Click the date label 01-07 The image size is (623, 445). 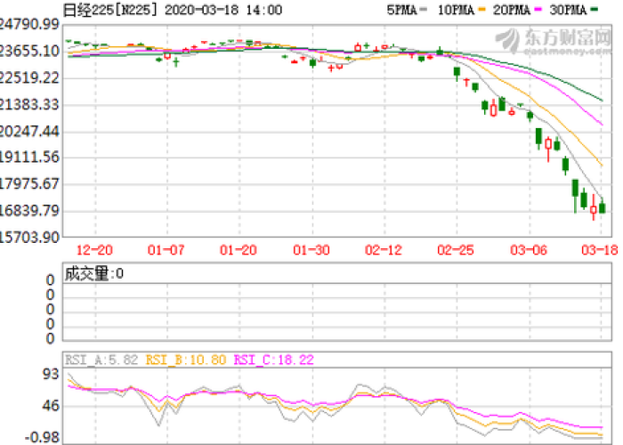(x=166, y=250)
